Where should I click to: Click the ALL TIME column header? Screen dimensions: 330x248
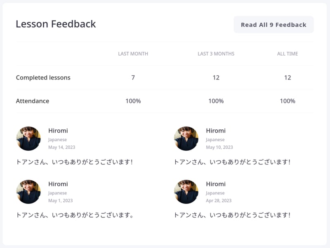pos(288,54)
